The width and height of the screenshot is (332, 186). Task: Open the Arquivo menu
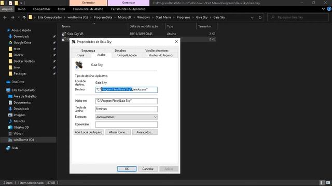pos(7,9)
